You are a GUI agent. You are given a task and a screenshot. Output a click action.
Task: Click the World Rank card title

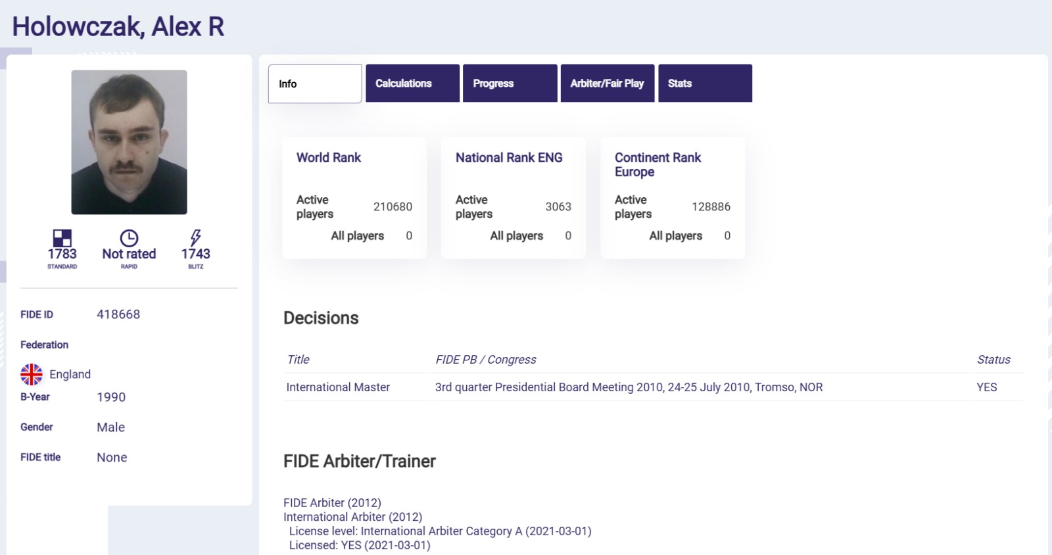click(x=329, y=158)
